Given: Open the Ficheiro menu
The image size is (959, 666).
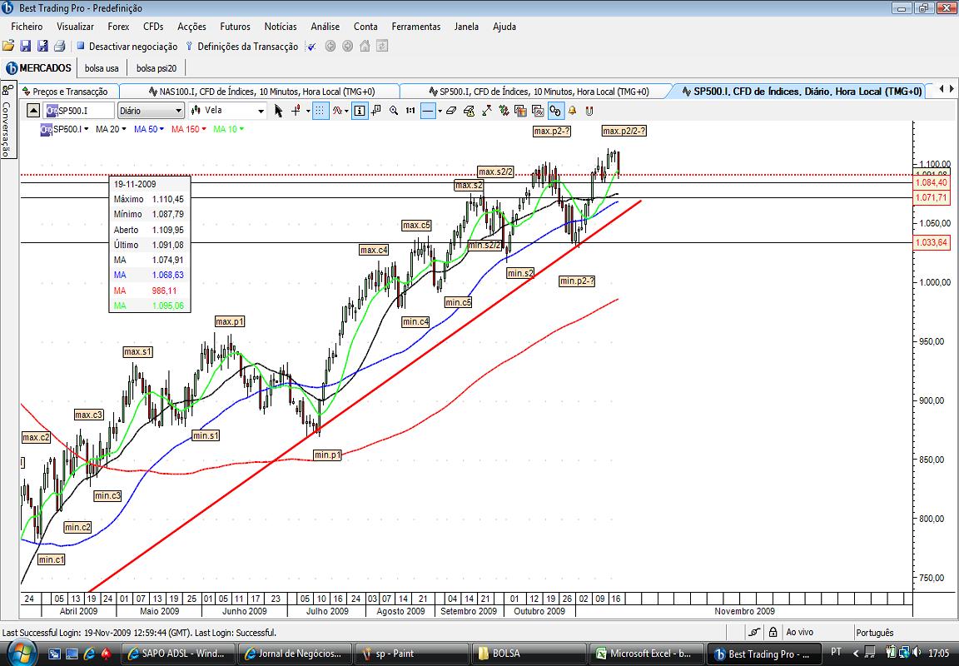Looking at the screenshot, I should point(27,27).
